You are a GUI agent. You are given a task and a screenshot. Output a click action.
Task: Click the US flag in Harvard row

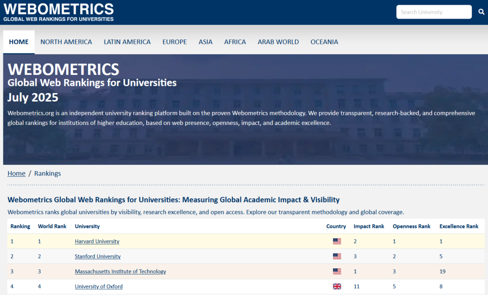coord(337,242)
